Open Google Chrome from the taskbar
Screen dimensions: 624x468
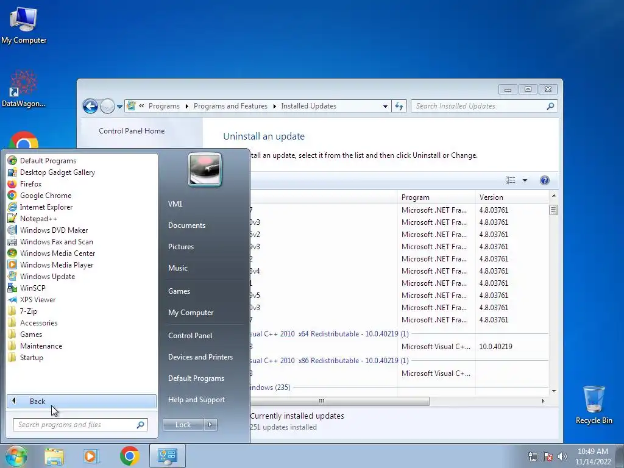(129, 456)
